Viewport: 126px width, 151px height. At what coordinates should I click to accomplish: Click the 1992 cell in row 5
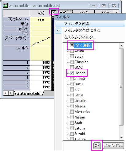41,83
